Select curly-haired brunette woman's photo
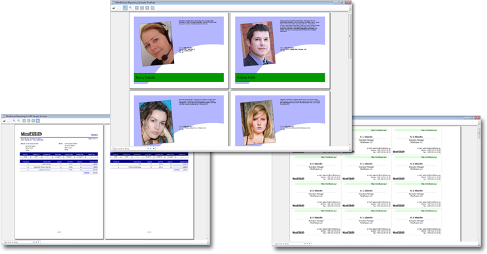 click(x=156, y=122)
